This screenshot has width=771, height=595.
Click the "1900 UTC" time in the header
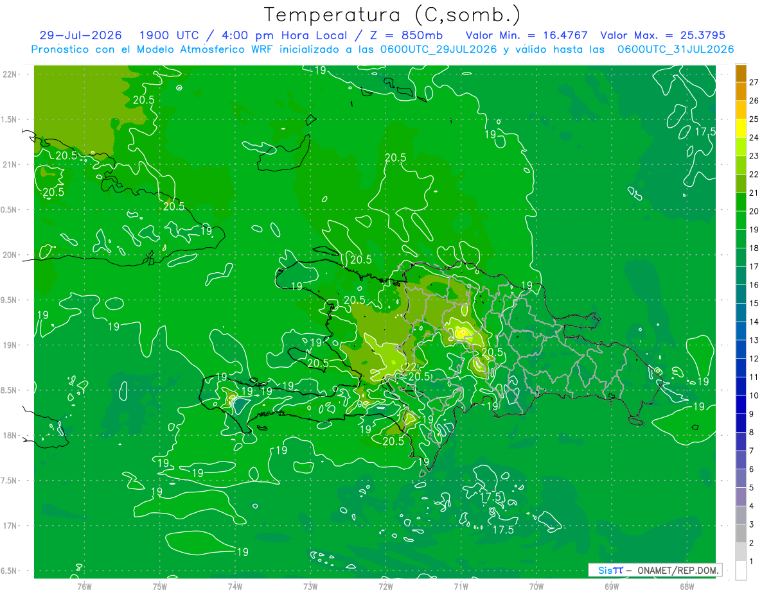[x=170, y=35]
